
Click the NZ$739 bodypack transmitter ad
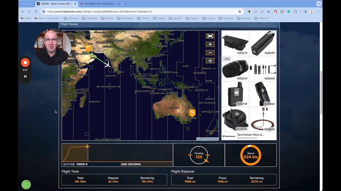pos(235,94)
